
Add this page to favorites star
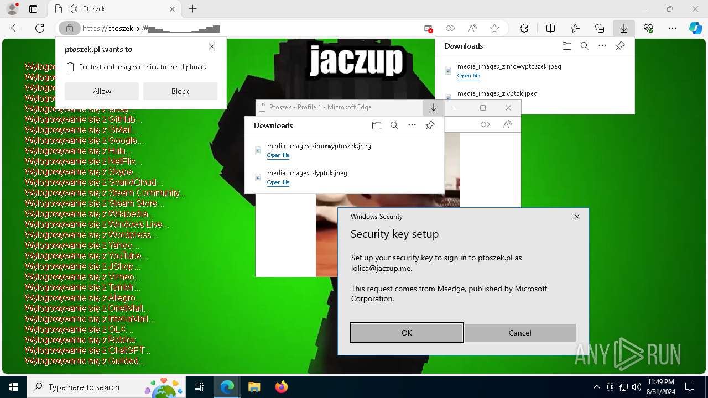point(494,28)
